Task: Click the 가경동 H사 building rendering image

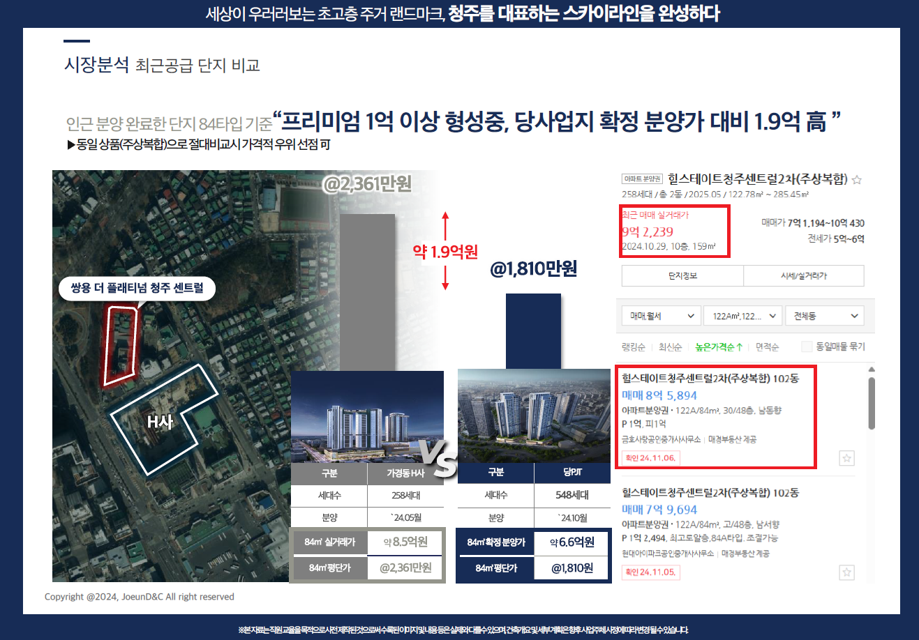Action: (366, 417)
